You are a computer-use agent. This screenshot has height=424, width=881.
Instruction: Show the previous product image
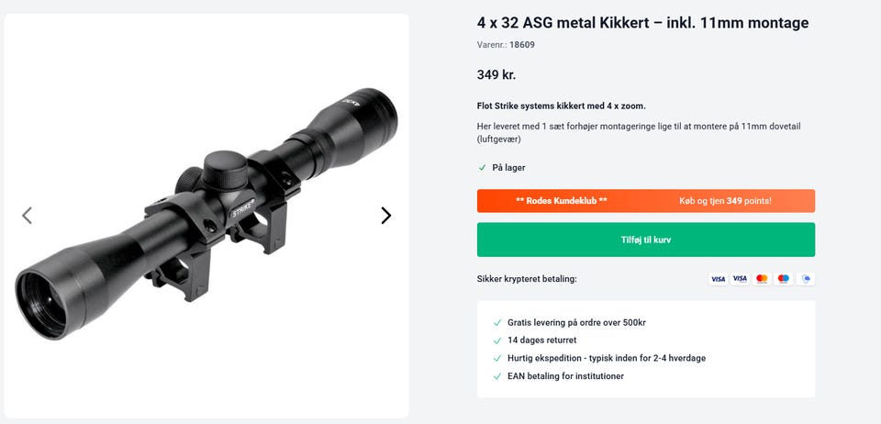(x=27, y=216)
